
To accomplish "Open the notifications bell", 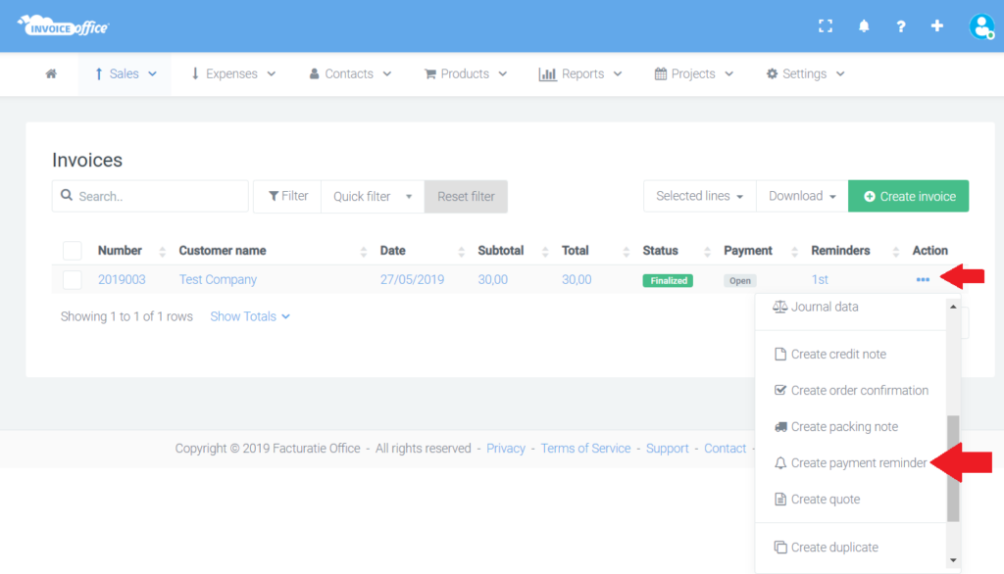I will point(864,25).
